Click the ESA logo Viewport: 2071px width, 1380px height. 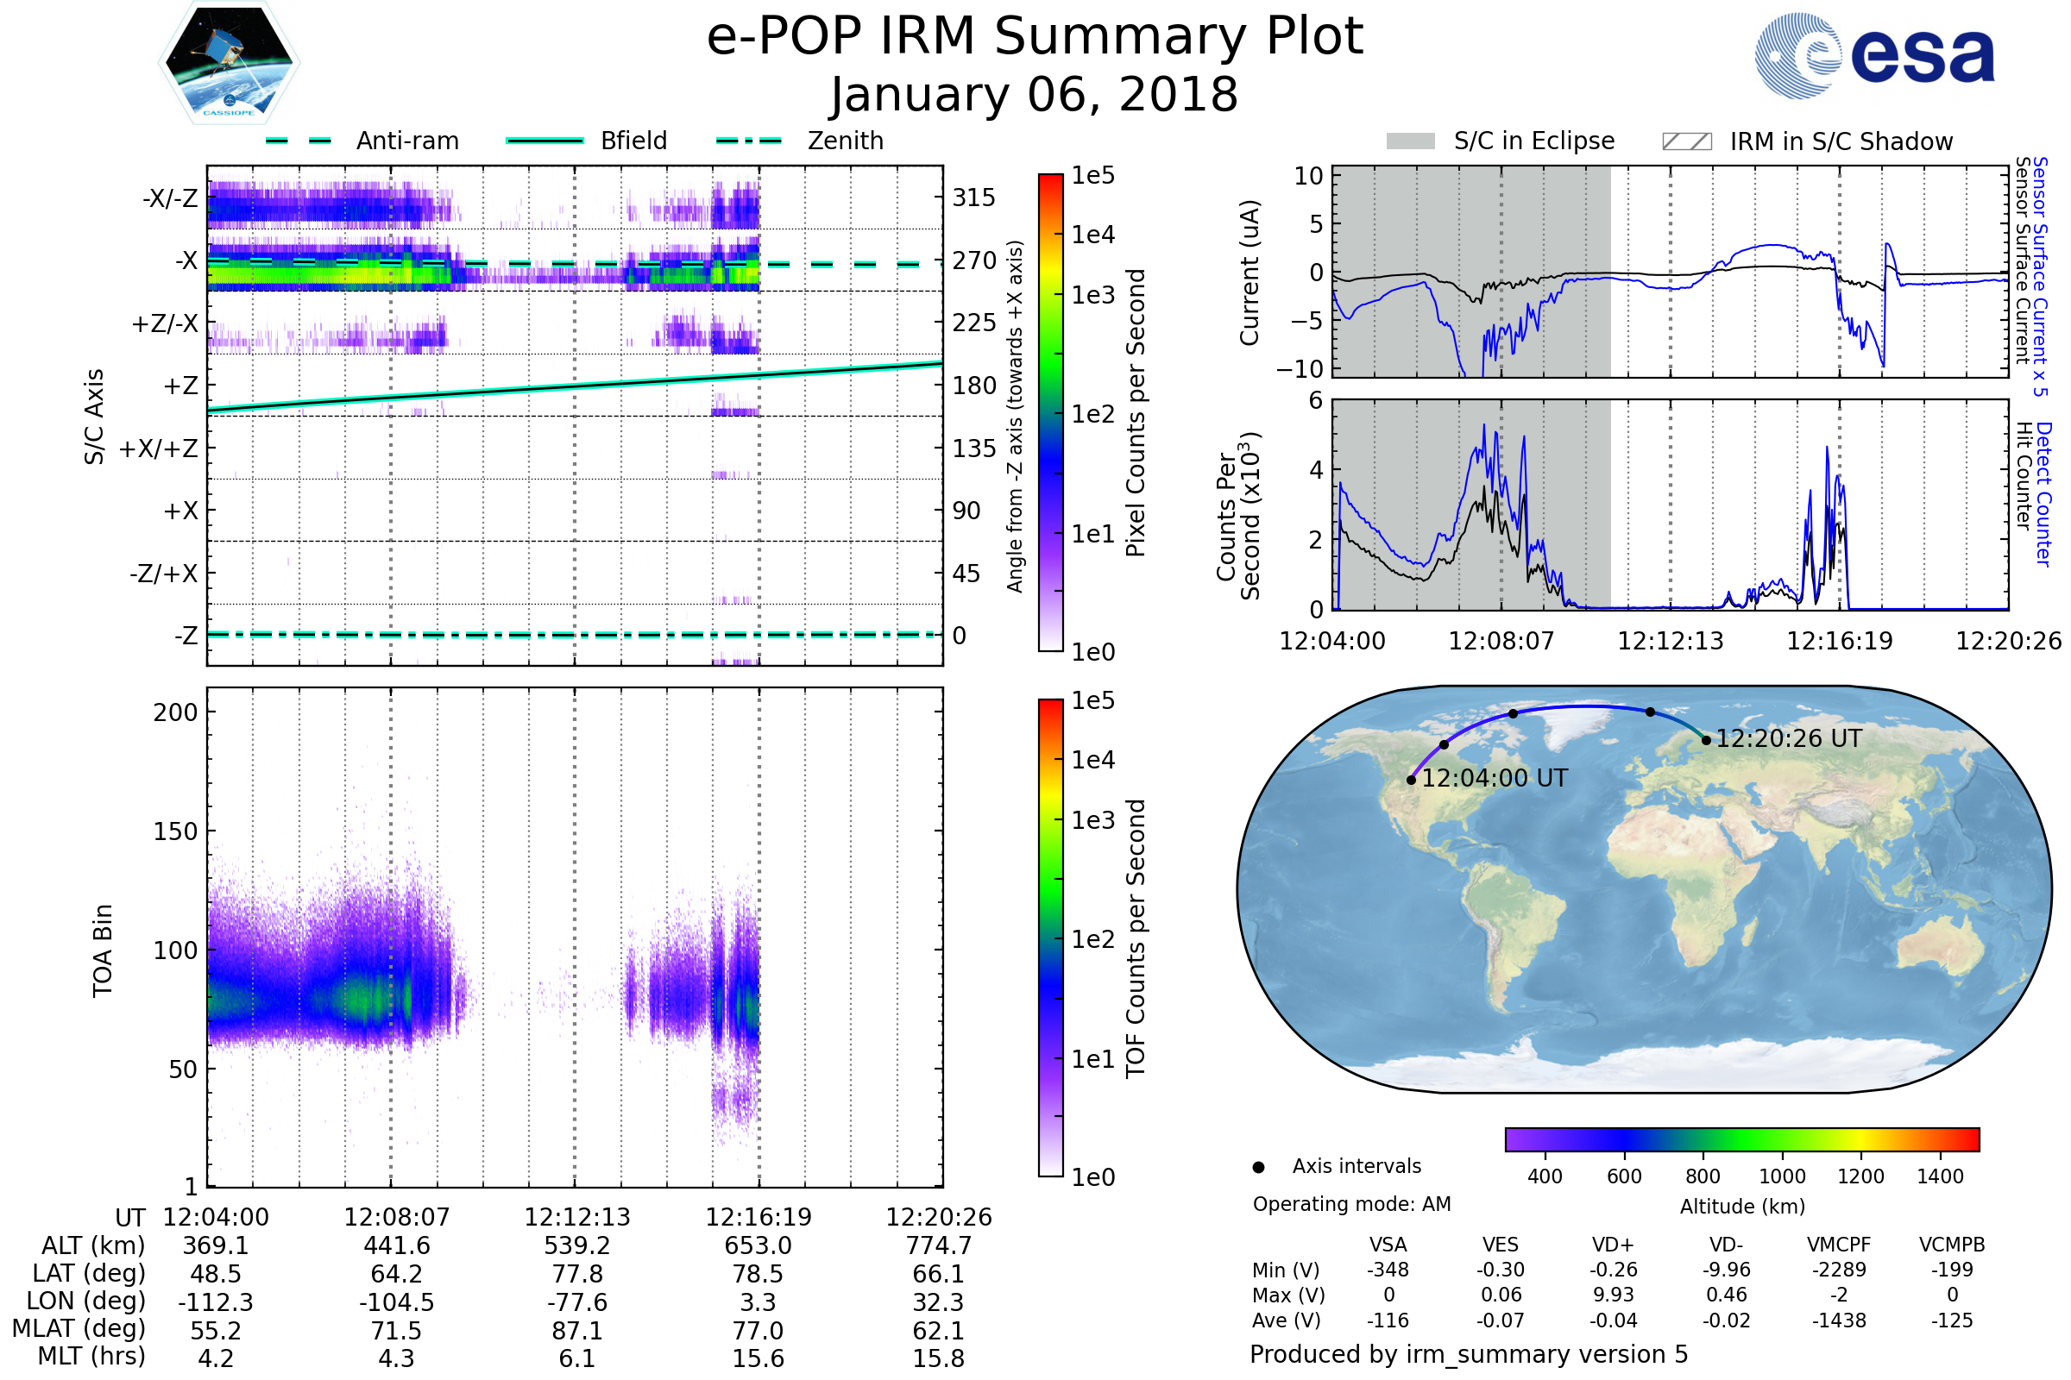click(1873, 56)
